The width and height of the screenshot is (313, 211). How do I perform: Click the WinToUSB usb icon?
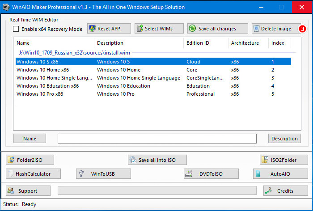tap(81, 173)
